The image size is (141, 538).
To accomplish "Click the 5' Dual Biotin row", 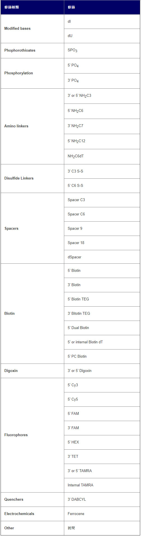I will pyautogui.click(x=102, y=328).
